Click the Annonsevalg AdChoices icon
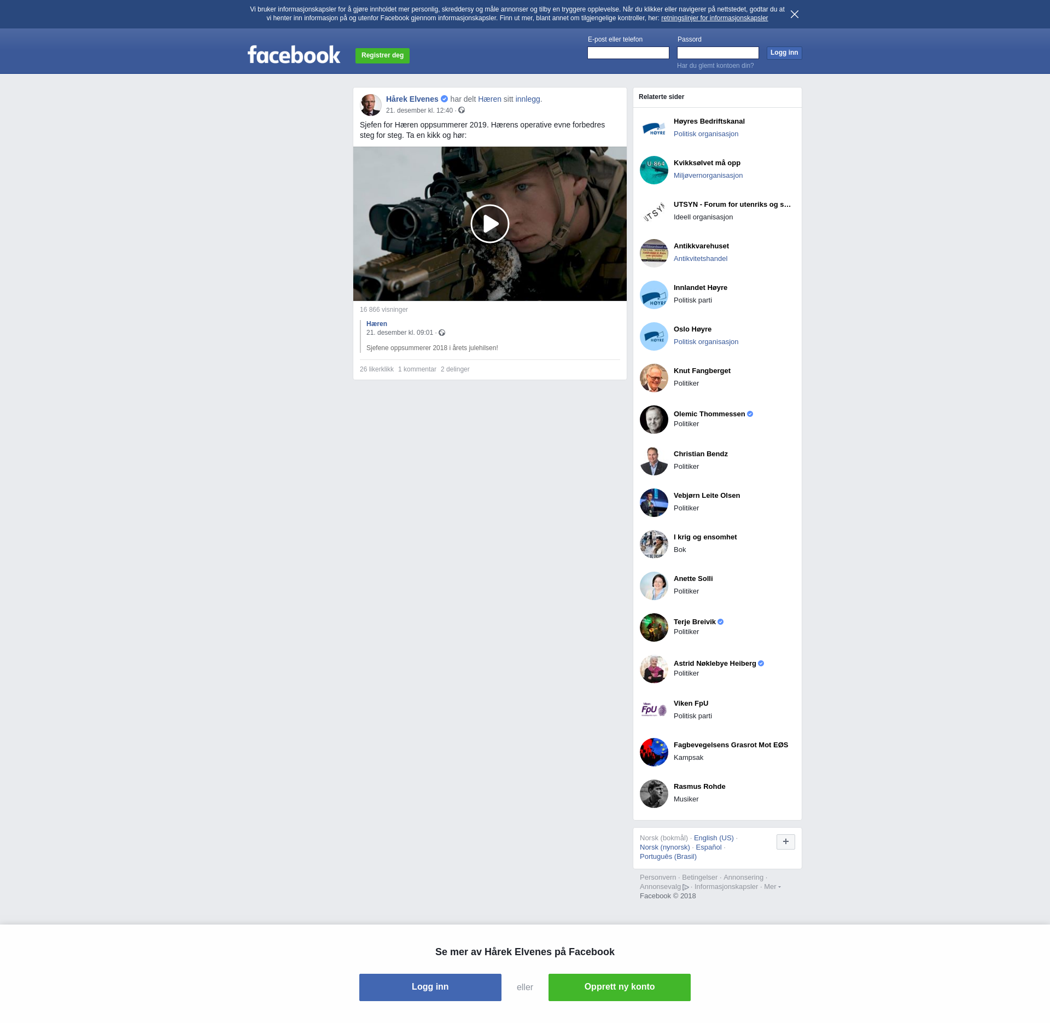1050x1023 pixels. point(686,887)
